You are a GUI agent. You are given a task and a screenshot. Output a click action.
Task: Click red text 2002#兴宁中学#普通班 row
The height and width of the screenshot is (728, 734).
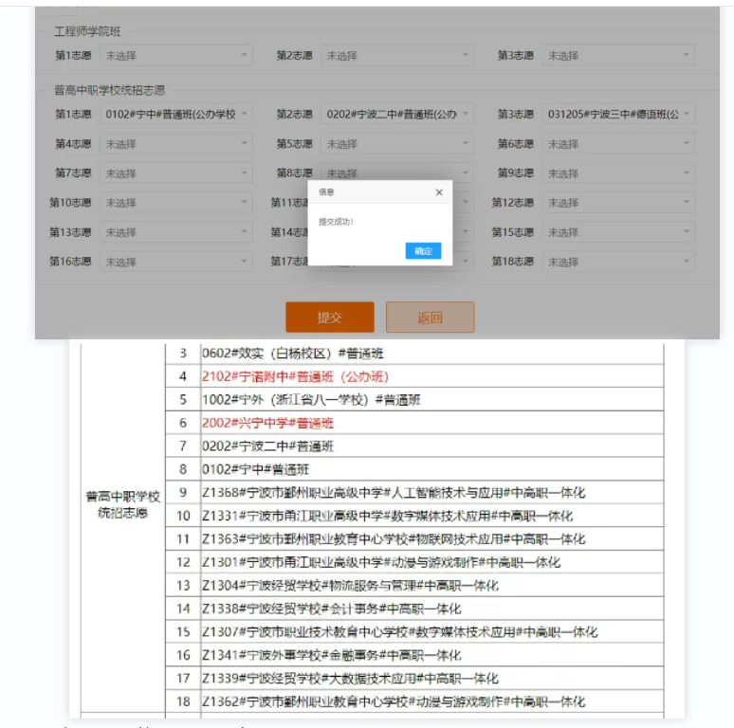click(268, 423)
